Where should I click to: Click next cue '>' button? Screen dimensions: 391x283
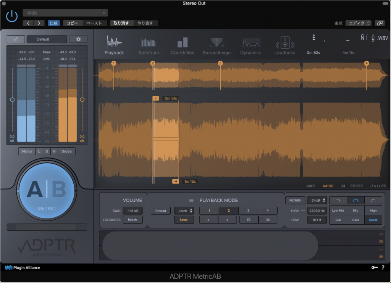[x=228, y=220]
